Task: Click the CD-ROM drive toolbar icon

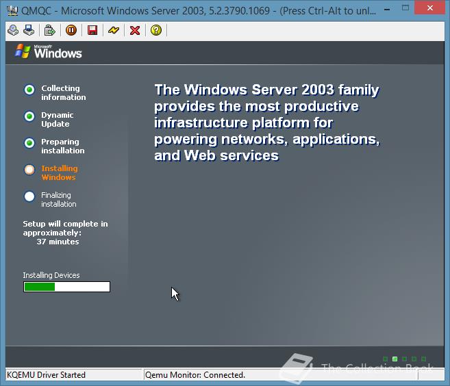Action: [x=13, y=30]
